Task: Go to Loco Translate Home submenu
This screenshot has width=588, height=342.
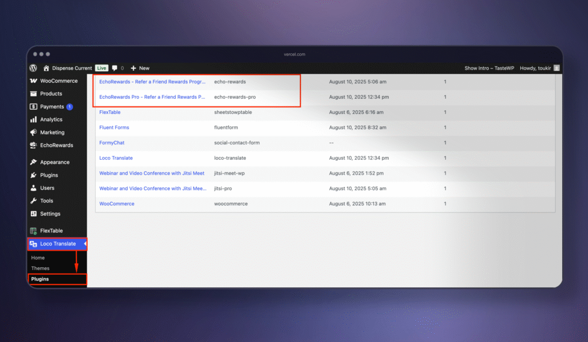Action: pyautogui.click(x=37, y=258)
